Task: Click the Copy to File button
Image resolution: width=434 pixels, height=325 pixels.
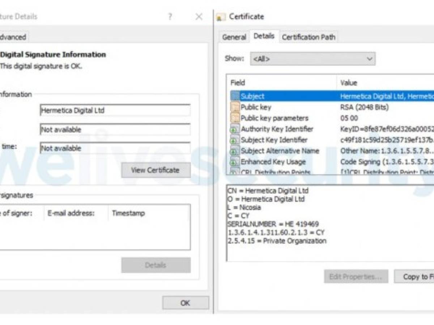Action: click(414, 277)
